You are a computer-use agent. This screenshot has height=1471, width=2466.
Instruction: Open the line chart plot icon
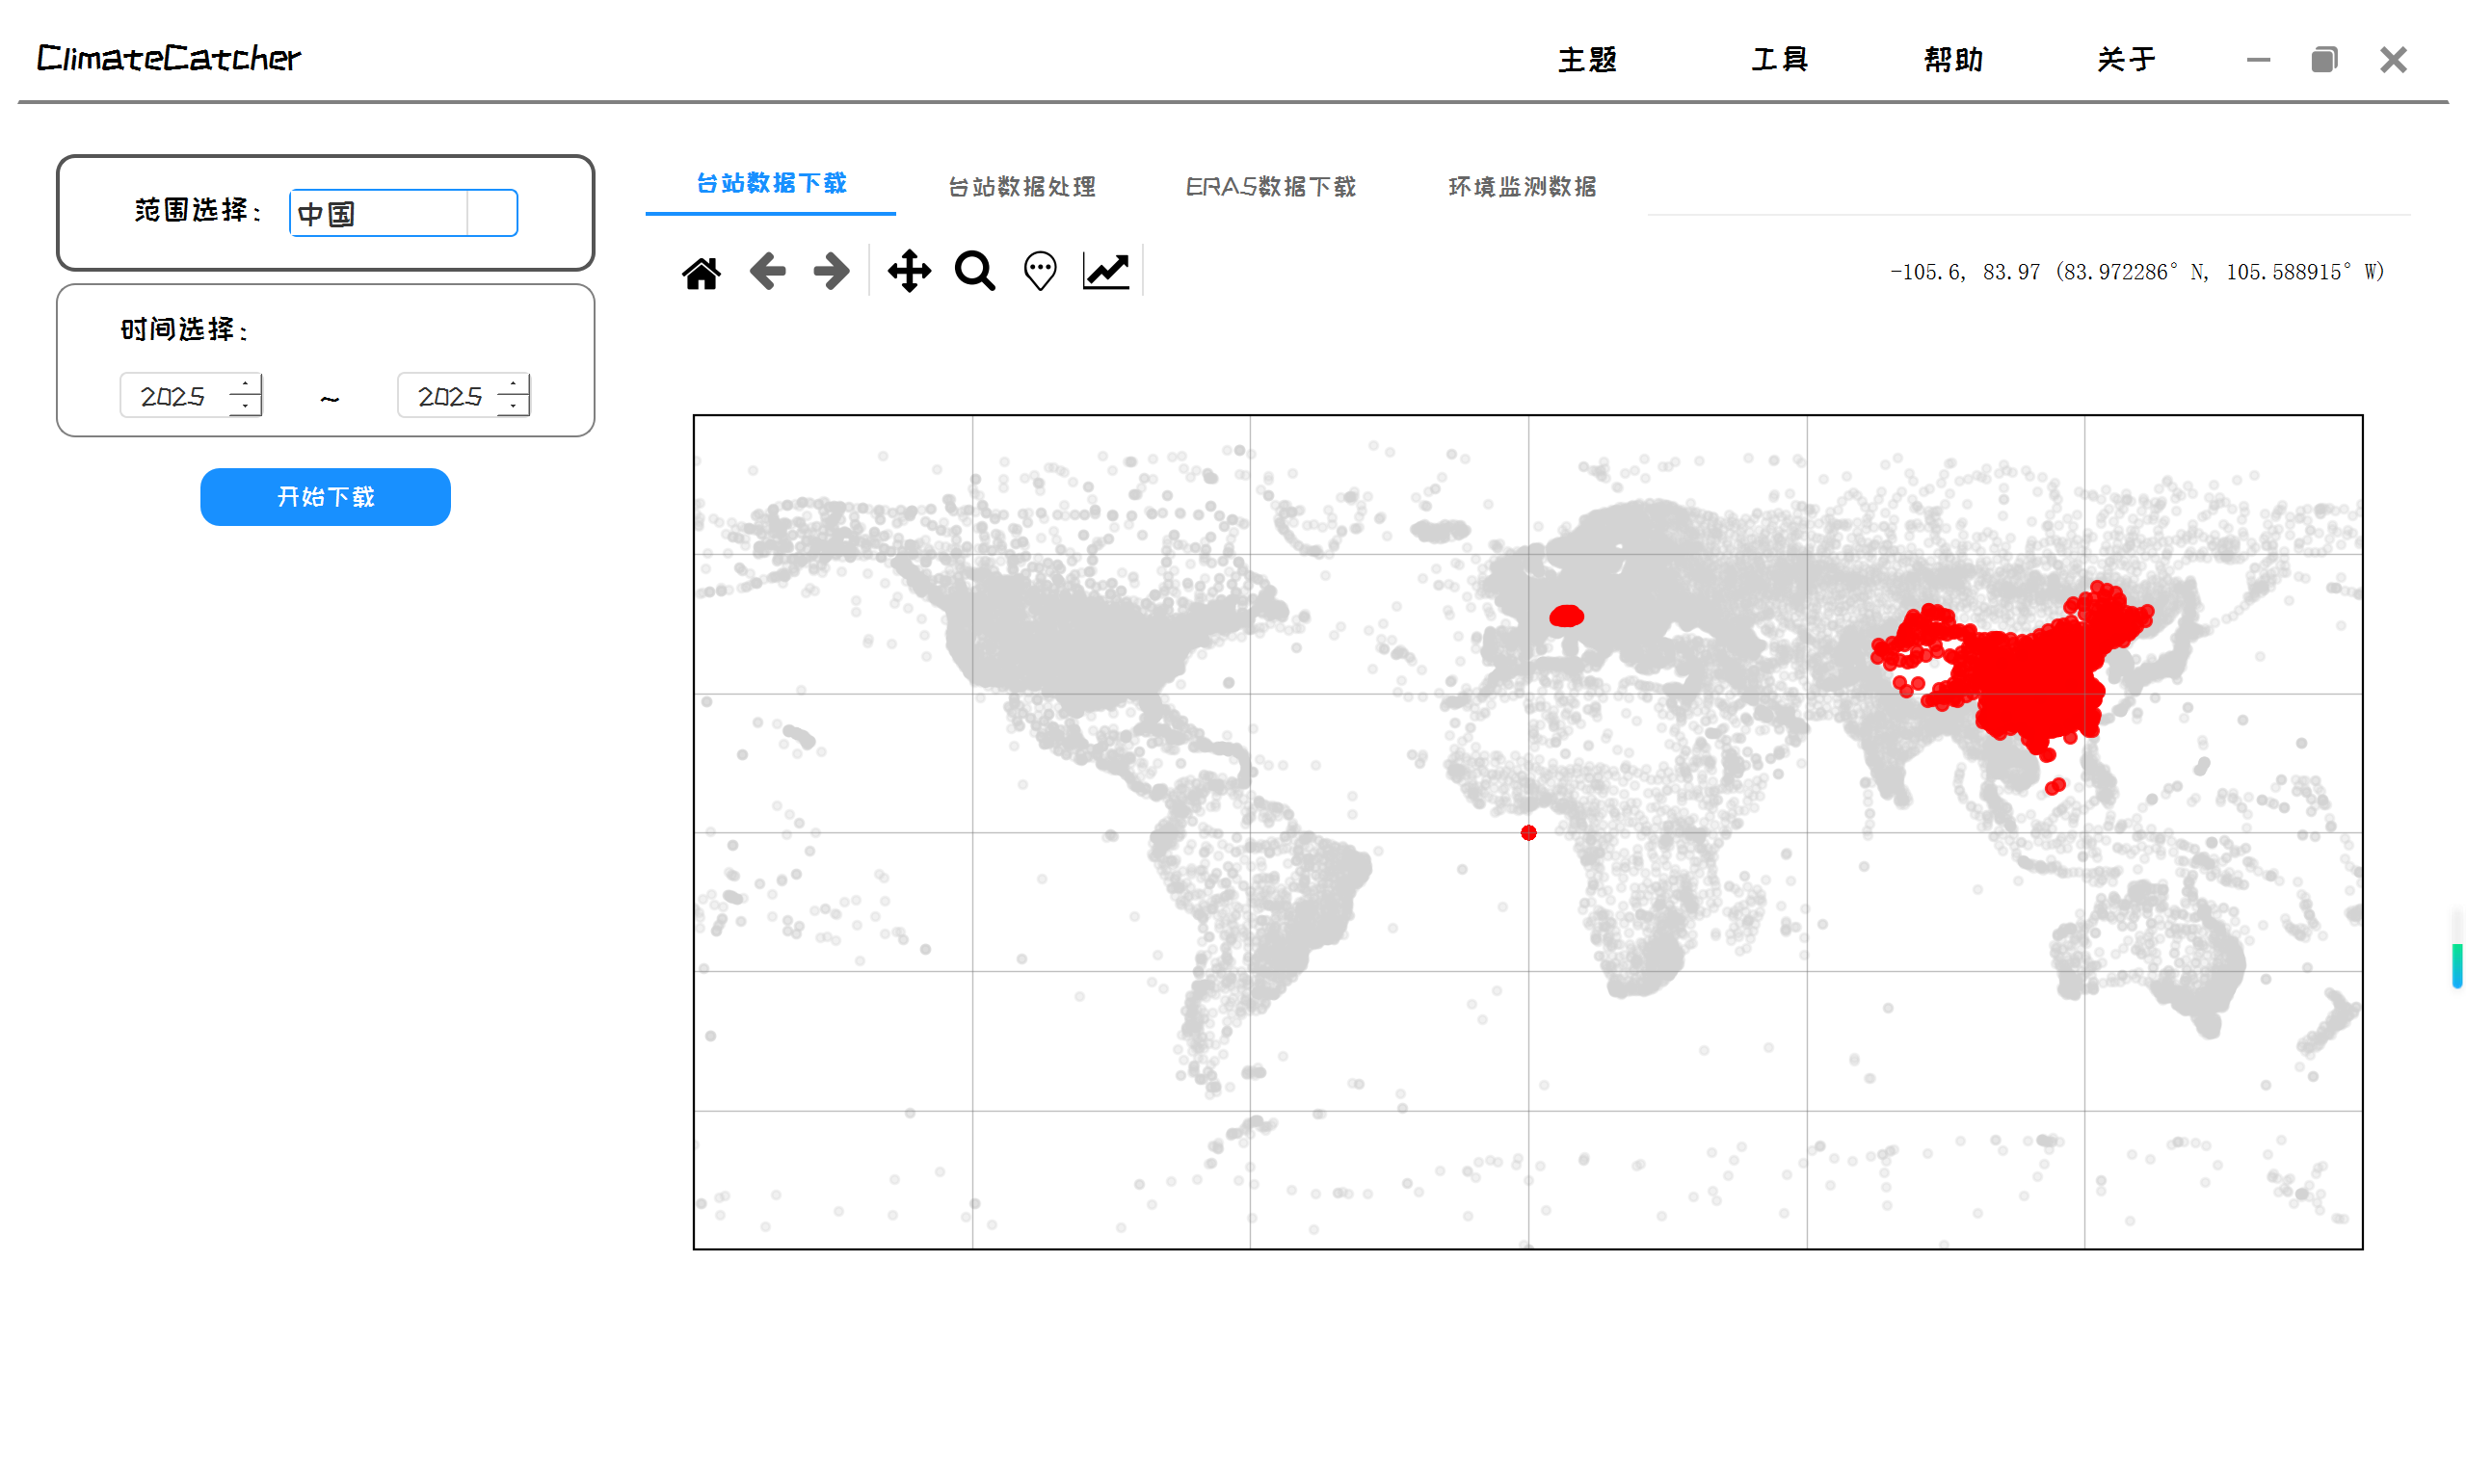[1105, 272]
